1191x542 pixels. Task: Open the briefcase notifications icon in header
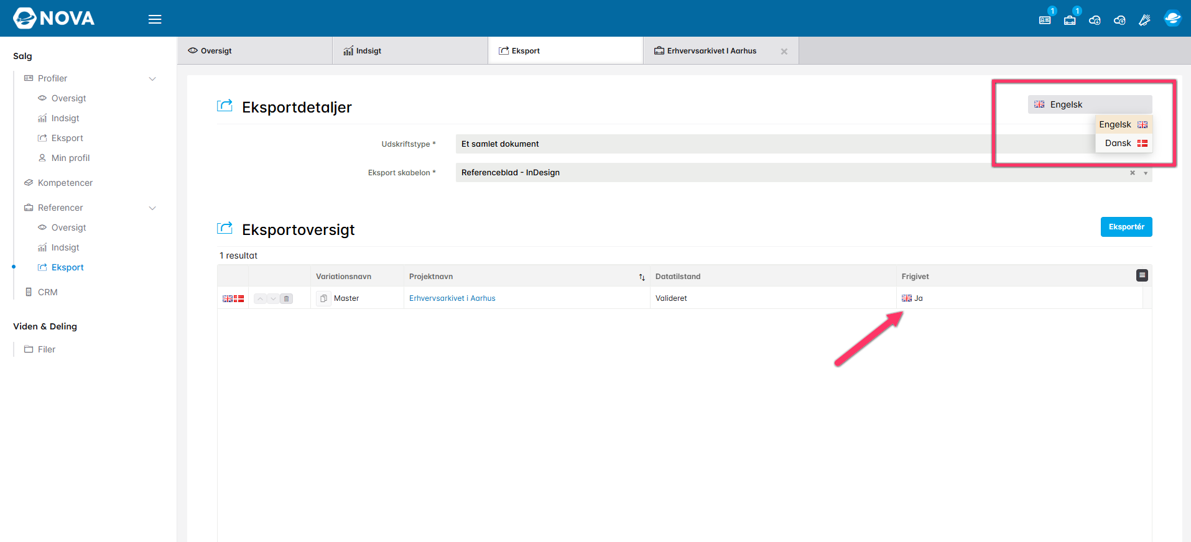coord(1070,20)
